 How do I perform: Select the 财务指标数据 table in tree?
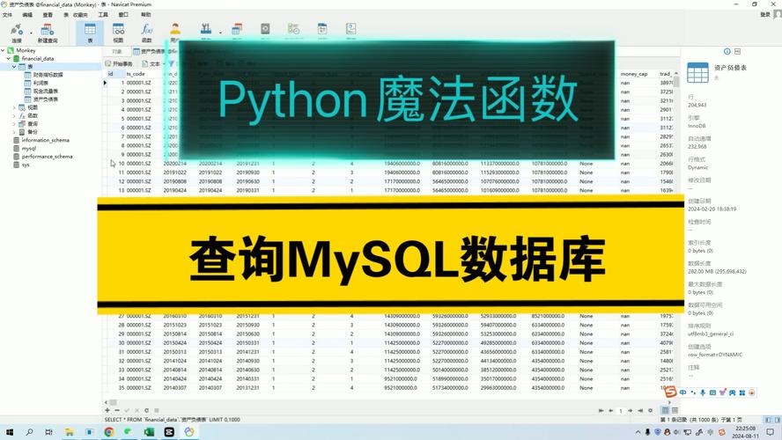[48, 75]
